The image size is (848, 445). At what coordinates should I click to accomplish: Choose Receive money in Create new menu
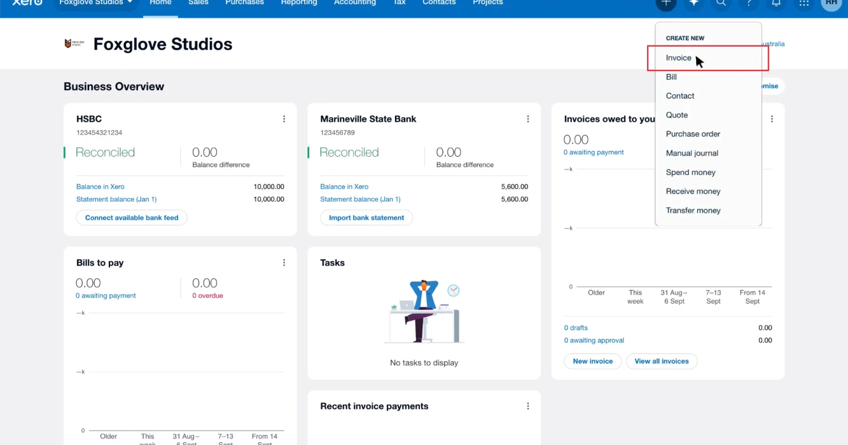[x=708, y=191]
